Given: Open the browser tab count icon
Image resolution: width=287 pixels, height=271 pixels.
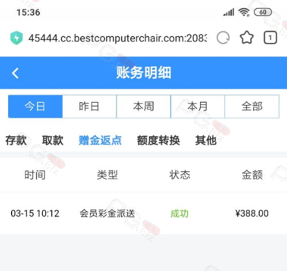Looking at the screenshot, I should [x=270, y=38].
